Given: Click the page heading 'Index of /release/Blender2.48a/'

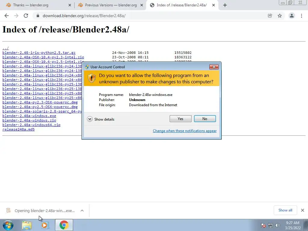Looking at the screenshot, I should [66, 29].
